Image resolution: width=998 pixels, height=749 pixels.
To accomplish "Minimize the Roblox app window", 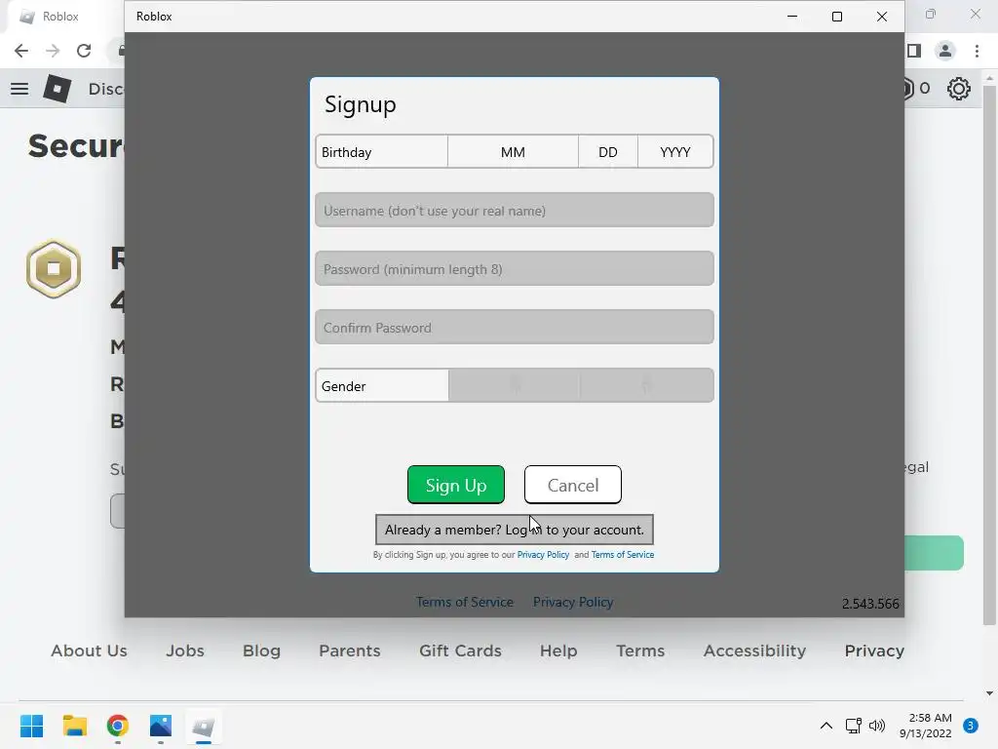I will [x=792, y=16].
